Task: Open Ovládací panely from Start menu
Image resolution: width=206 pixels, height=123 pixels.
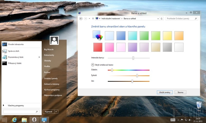Action: coord(51,78)
